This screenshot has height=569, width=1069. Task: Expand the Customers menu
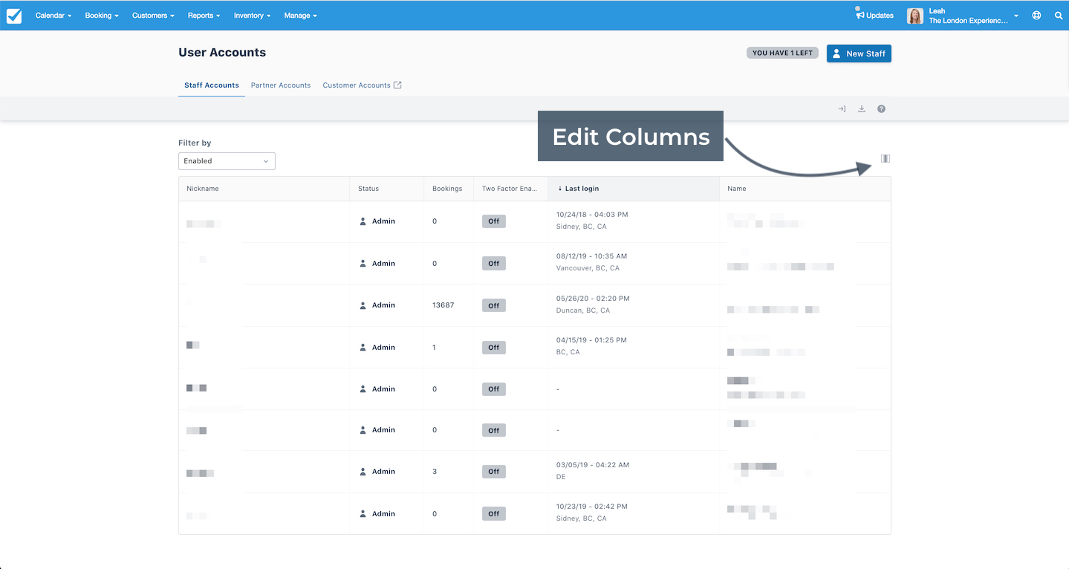tap(153, 16)
